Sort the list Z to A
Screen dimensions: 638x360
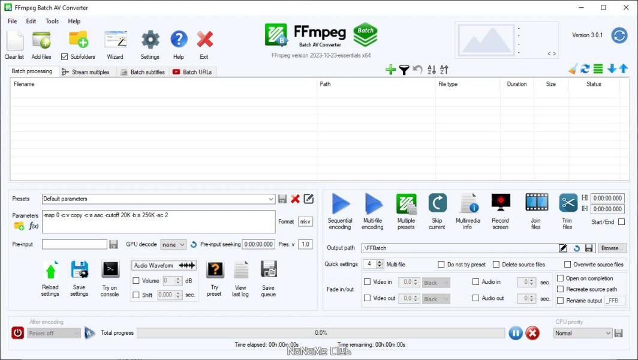(x=444, y=70)
